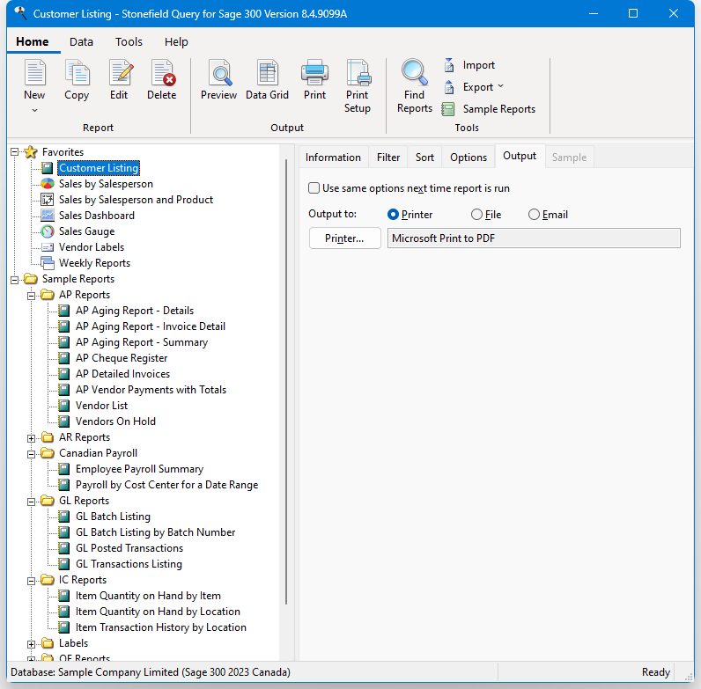The height and width of the screenshot is (689, 701).
Task: Open the Tools ribbon tab
Action: click(129, 41)
